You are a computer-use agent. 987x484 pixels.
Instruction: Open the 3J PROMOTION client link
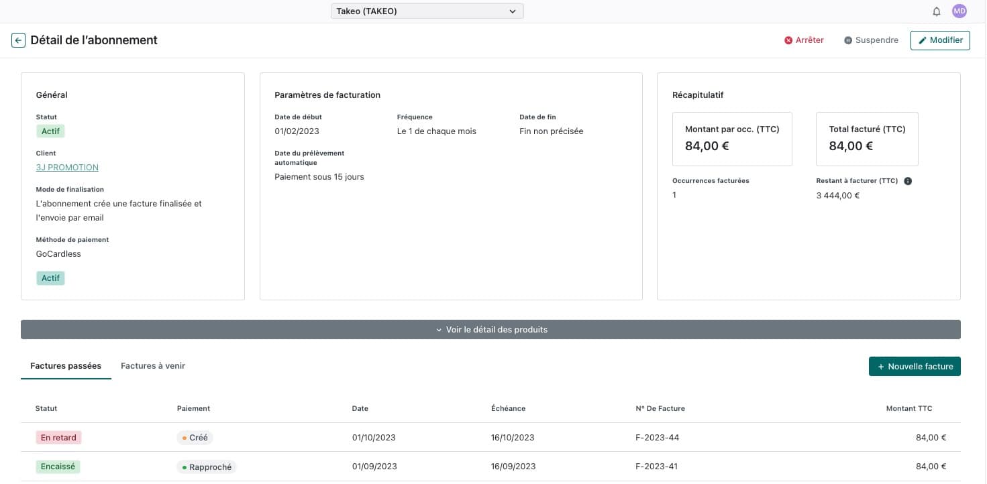[67, 168]
